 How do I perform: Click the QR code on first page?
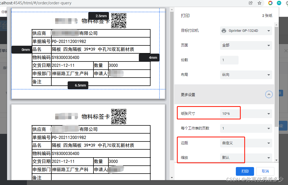click(119, 20)
